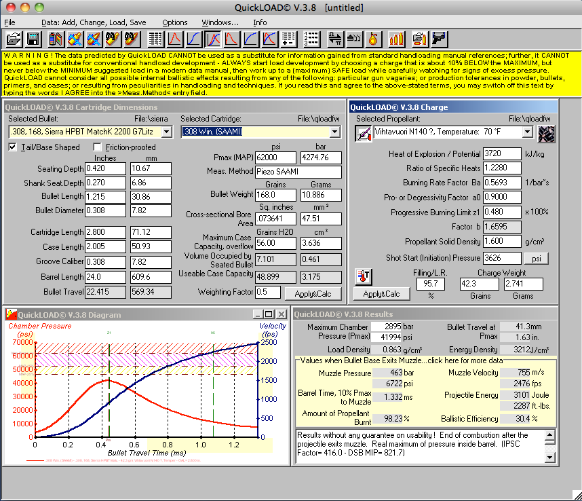This screenshot has width=582, height=501.
Task: Click the Meas. Method entry field
Action: (x=298, y=172)
